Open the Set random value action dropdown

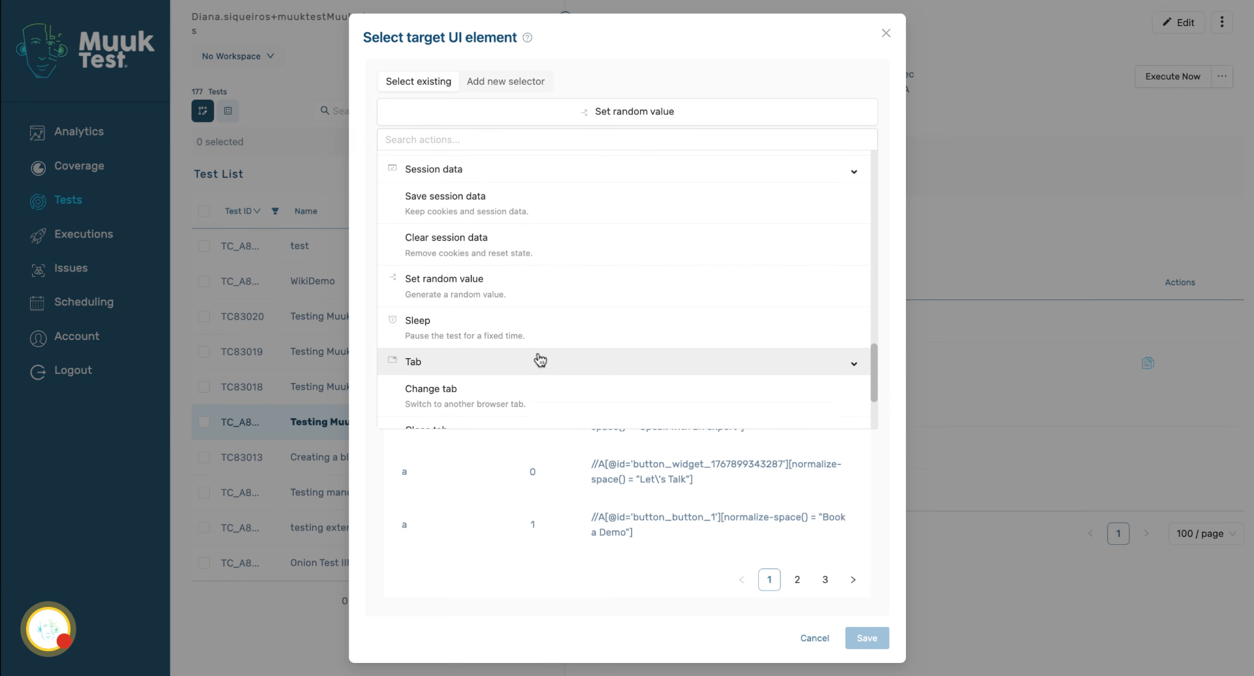pos(627,112)
